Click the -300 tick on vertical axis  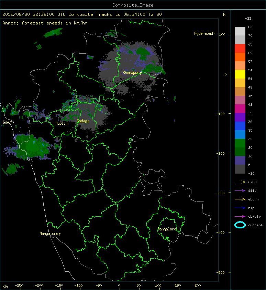[220, 193]
